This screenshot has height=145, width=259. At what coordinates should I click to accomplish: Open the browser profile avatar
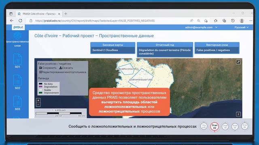(242, 21)
